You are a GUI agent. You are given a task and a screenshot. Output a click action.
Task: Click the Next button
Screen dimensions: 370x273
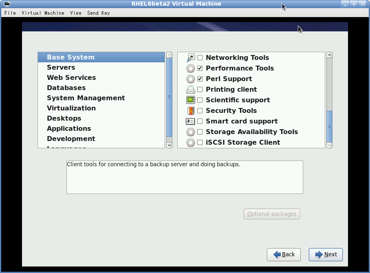pyautogui.click(x=326, y=254)
